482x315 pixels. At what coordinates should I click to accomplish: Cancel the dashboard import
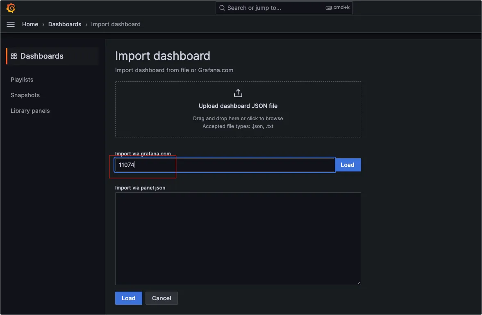coord(161,298)
